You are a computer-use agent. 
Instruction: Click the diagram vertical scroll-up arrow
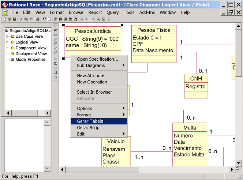point(239,26)
